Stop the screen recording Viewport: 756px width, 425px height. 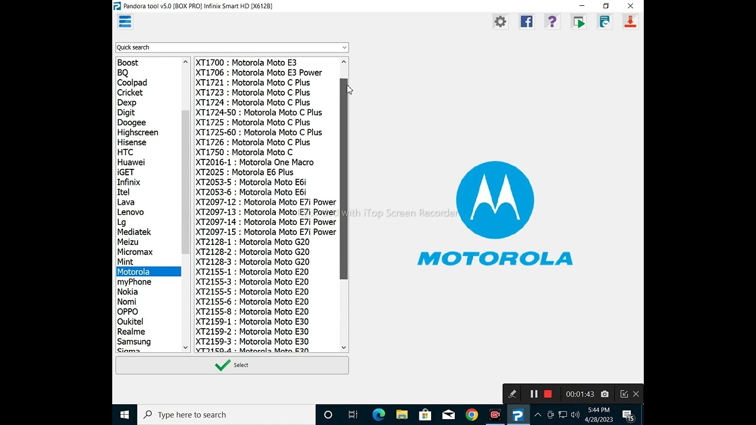coord(548,394)
